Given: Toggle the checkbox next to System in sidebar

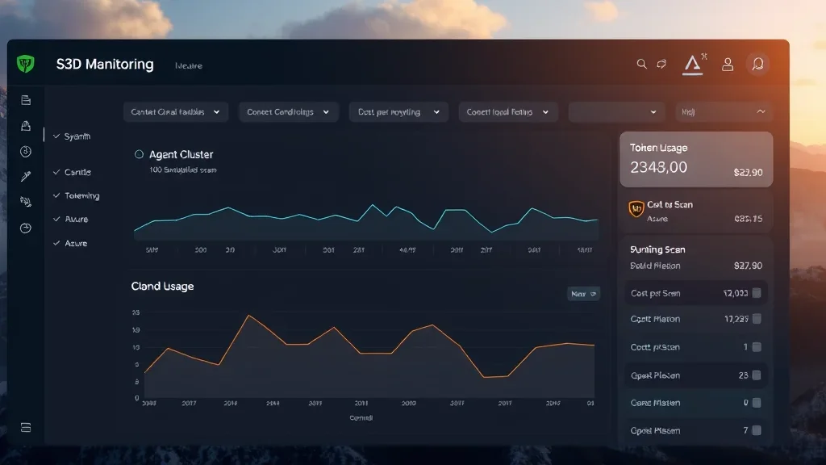Looking at the screenshot, I should pos(55,136).
